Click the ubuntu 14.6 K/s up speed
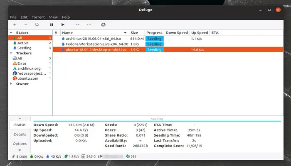Screen dimensions: 291x166 tap(197, 50)
